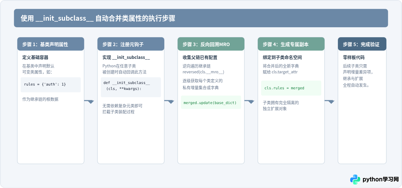Click the text "子类拥有完全隔离的"
This screenshot has width=402, height=188.
[281, 103]
